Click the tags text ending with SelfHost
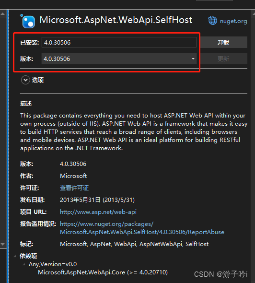The image size is (255, 283). 134,244
